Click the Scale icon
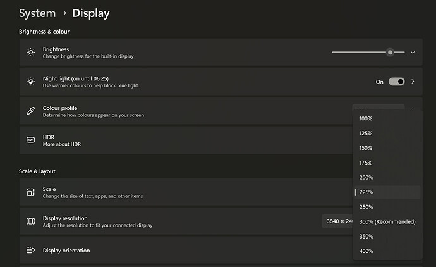Screen dimensions: 436x267 (x=30, y=192)
